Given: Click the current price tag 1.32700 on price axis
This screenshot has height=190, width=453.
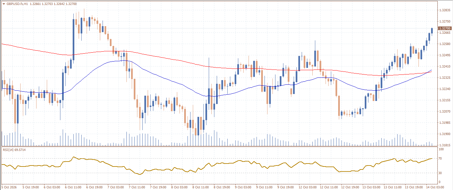Looking at the screenshot, I should point(444,28).
